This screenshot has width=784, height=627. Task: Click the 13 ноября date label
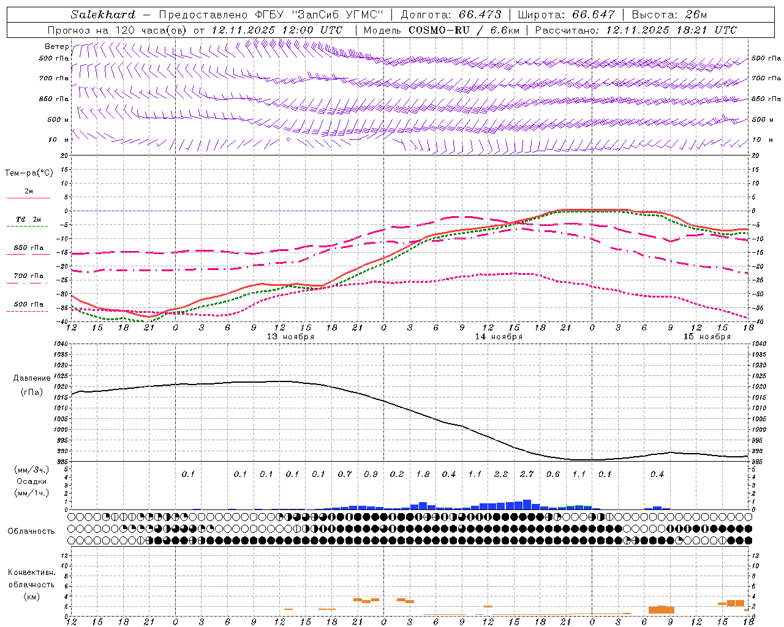pyautogui.click(x=290, y=337)
